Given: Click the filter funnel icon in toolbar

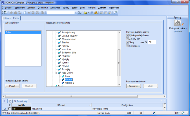Looking at the screenshot, I should coord(80,13).
